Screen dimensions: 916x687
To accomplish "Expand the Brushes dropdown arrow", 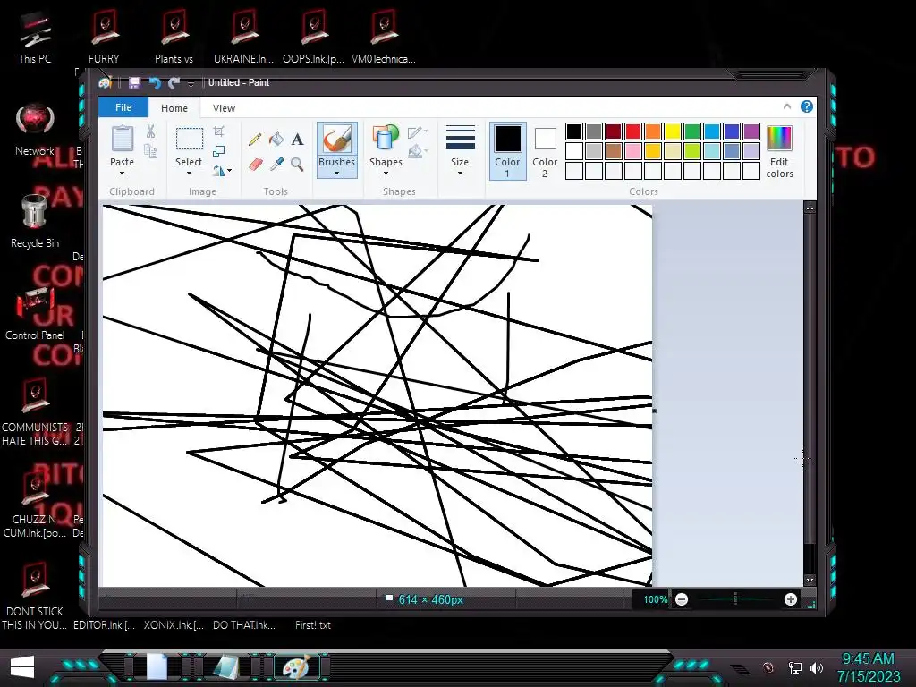I will 336,174.
